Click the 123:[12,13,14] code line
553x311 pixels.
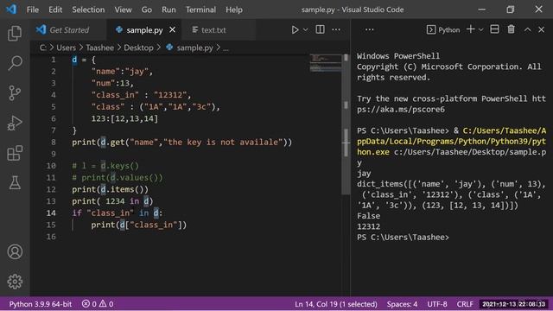124,118
